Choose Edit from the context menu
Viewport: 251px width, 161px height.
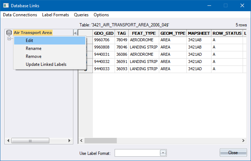[29, 41]
